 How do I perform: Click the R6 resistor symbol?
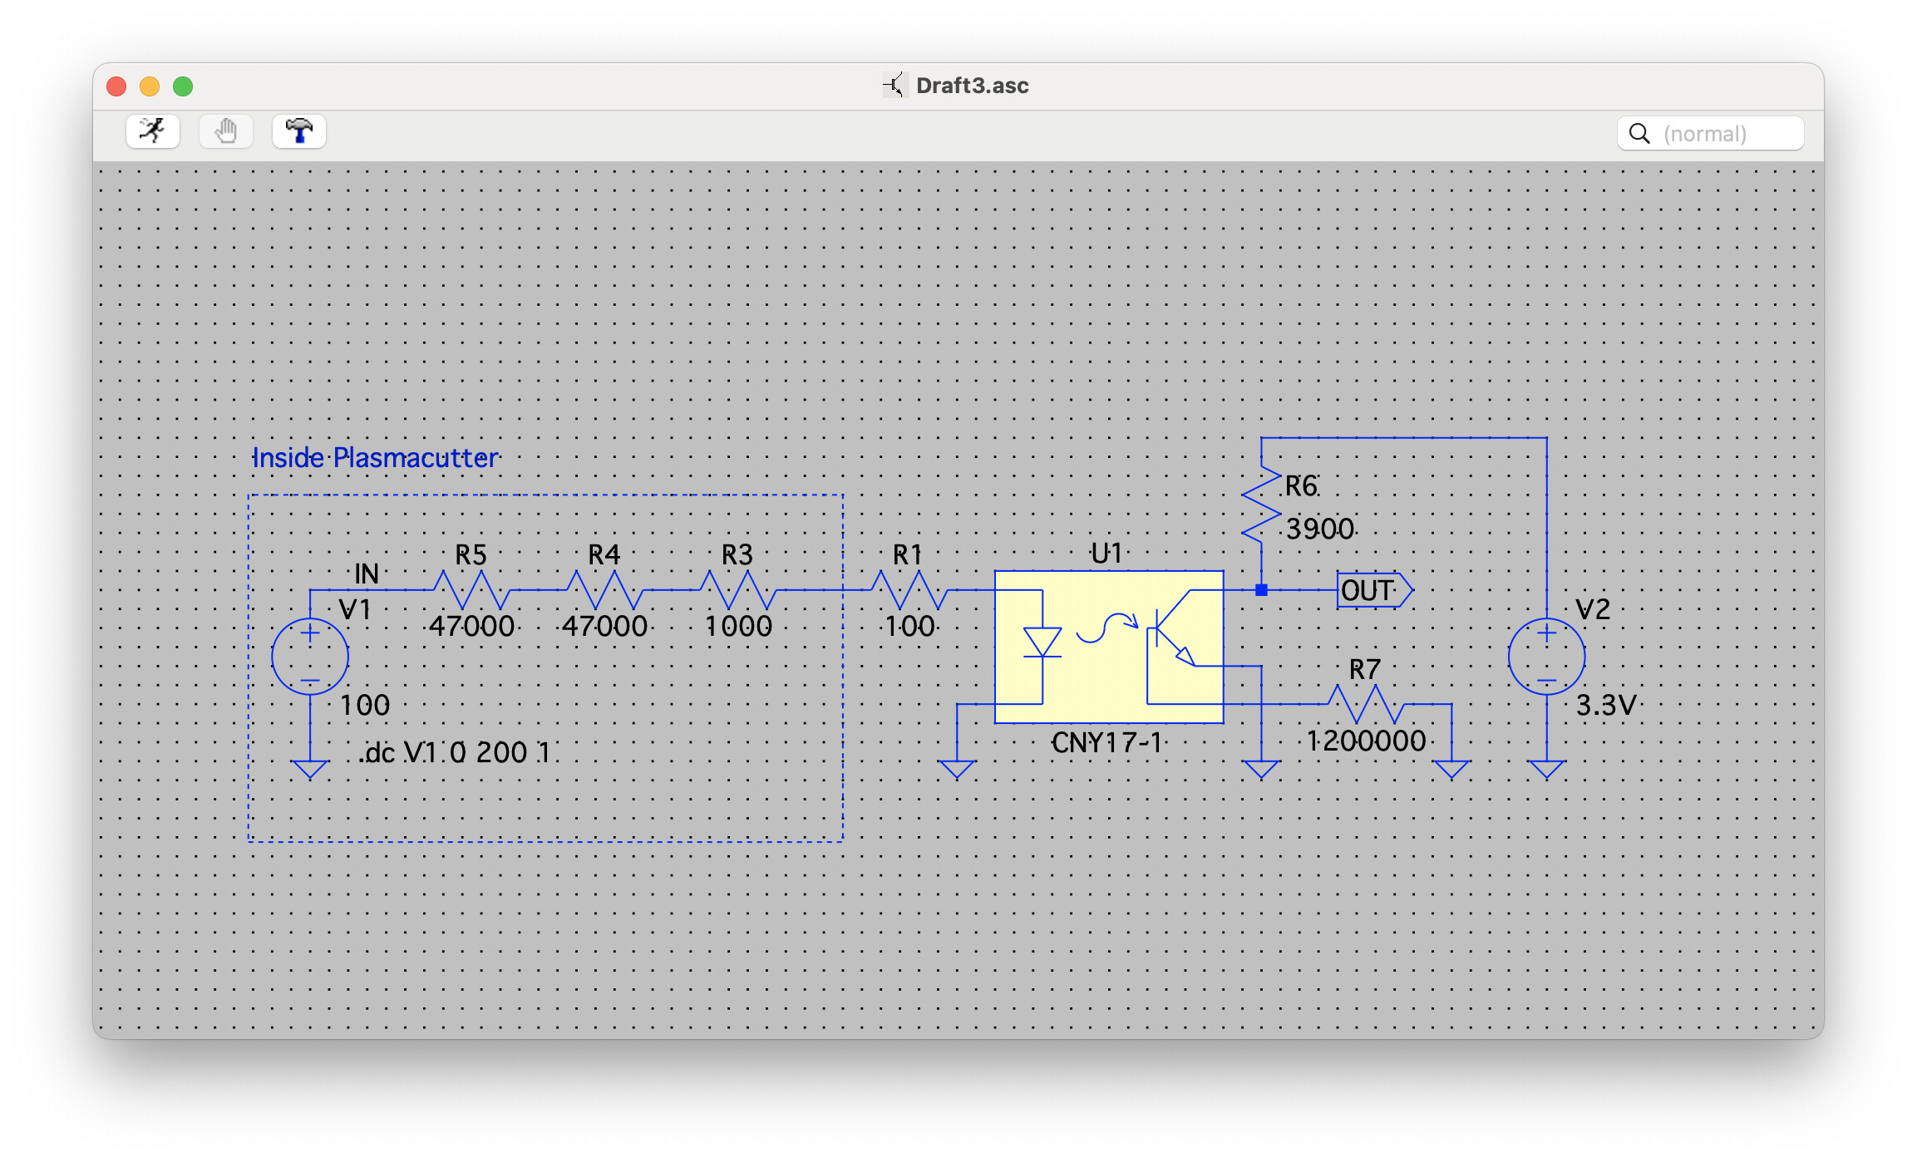[x=1261, y=505]
